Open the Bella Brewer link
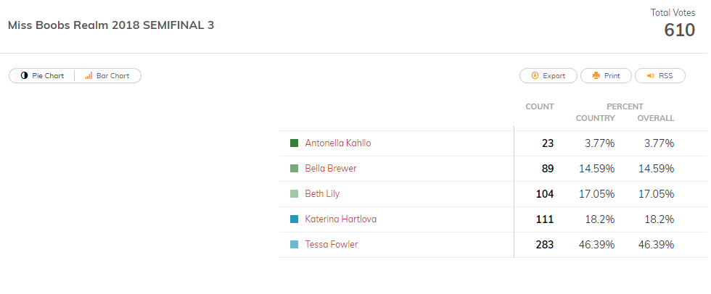 [331, 168]
